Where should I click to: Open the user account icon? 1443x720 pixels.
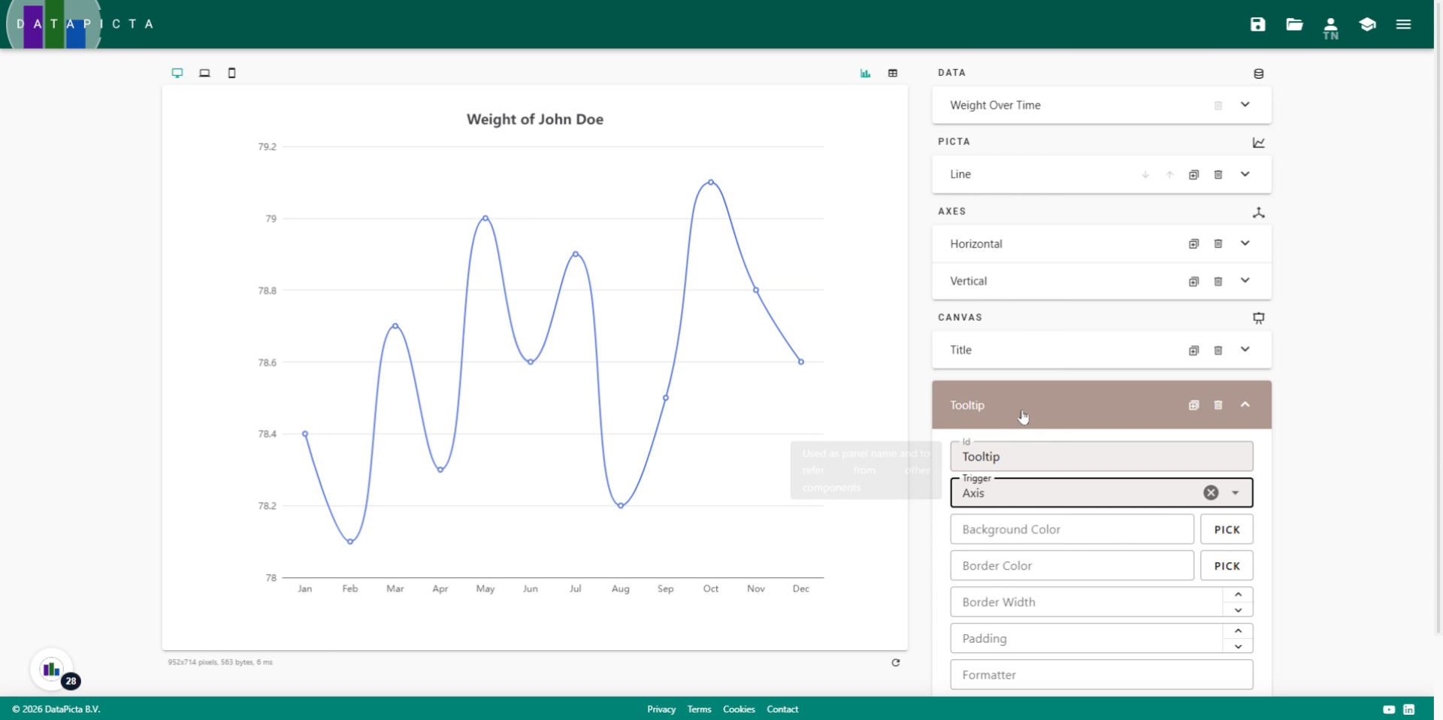tap(1330, 27)
